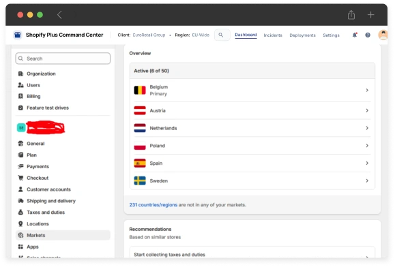Open the user avatar menu
Screen dimensions: 395x267
click(383, 35)
